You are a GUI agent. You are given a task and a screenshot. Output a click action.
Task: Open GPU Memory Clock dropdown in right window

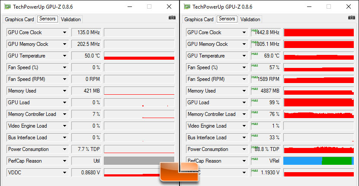(244, 44)
